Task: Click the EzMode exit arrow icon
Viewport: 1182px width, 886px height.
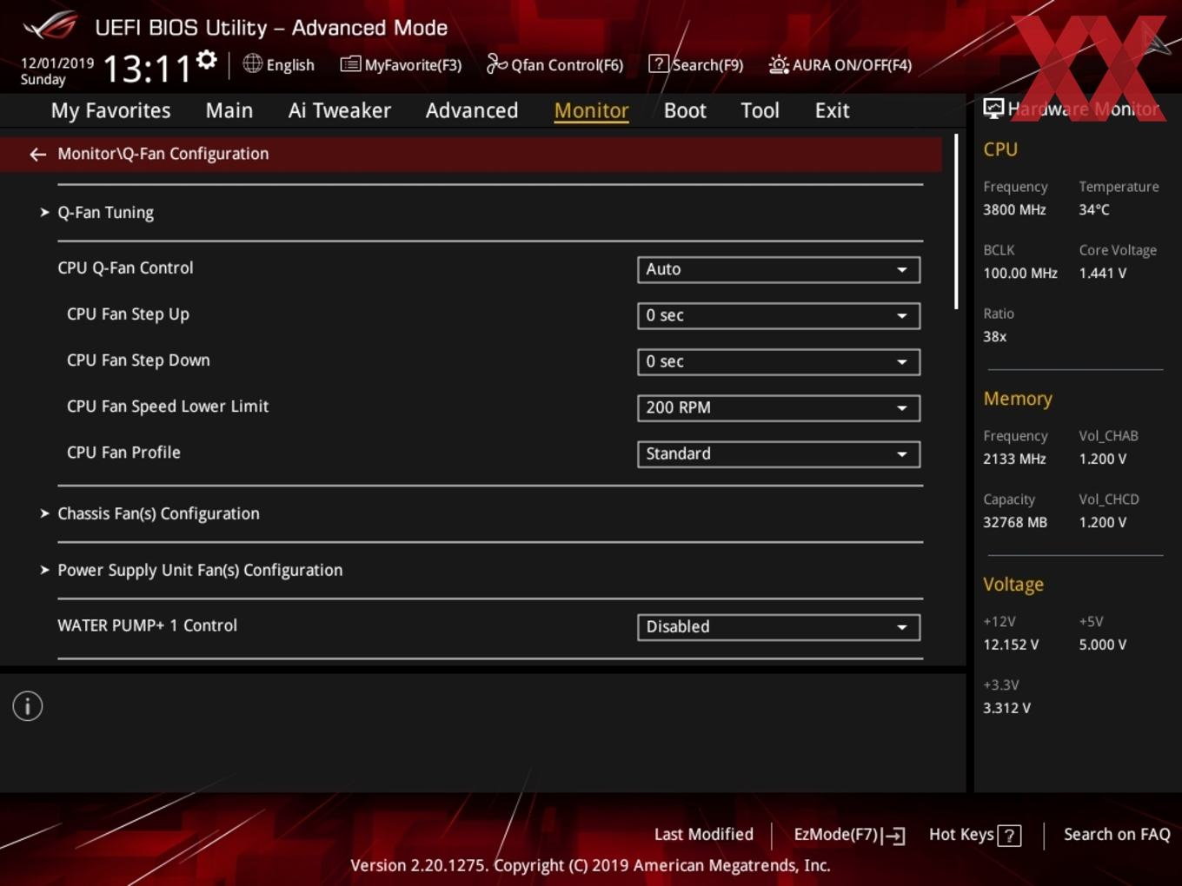Action: pyautogui.click(x=894, y=836)
